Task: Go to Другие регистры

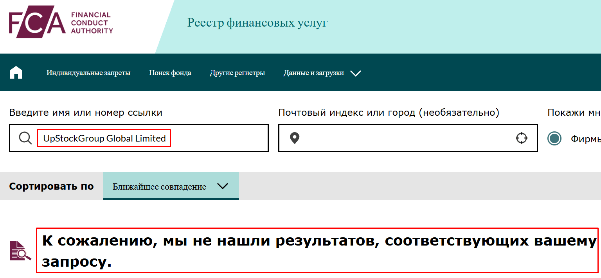Action: tap(237, 73)
